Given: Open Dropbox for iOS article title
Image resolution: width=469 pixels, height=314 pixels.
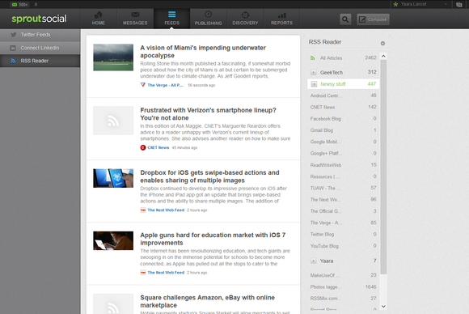Looking at the screenshot, I should [x=209, y=176].
